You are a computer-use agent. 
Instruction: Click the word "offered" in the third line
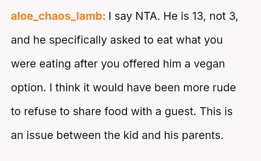point(141,64)
